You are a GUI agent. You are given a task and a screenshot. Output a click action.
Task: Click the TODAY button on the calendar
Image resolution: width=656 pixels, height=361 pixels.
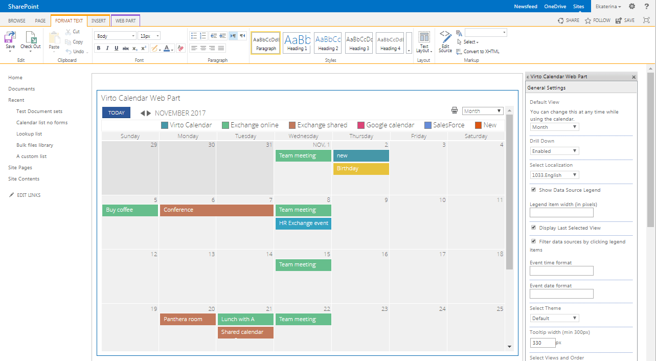coord(116,112)
